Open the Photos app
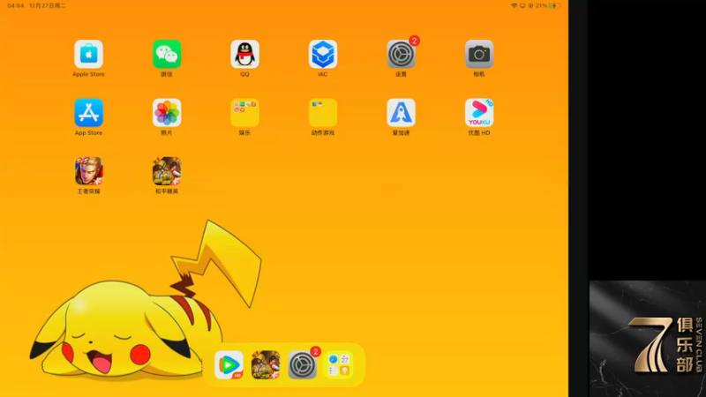706x397 pixels. coord(167,113)
